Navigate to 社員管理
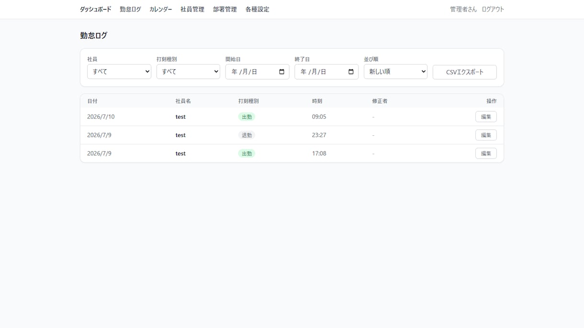 tap(192, 9)
